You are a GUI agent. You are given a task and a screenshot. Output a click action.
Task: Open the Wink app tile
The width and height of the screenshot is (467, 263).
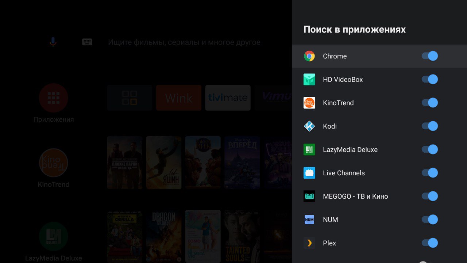coord(179,98)
